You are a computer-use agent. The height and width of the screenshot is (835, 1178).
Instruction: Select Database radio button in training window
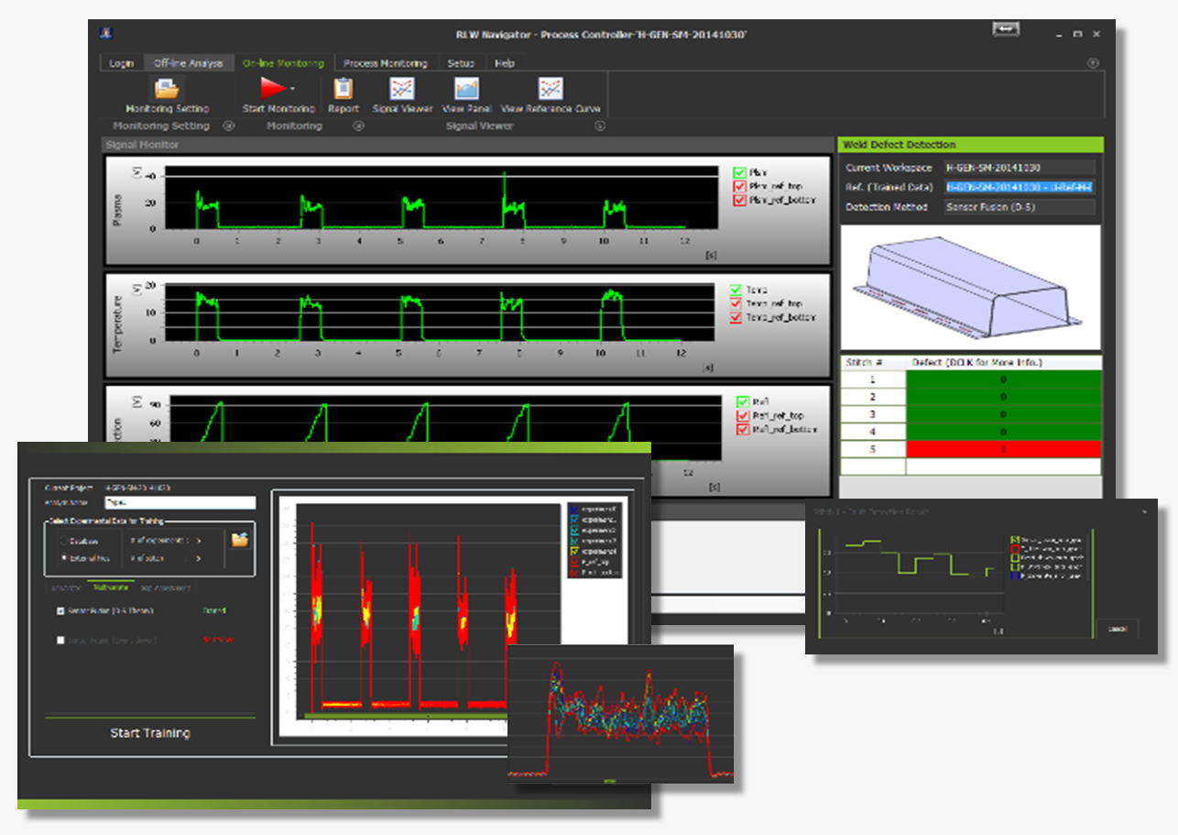[x=63, y=542]
